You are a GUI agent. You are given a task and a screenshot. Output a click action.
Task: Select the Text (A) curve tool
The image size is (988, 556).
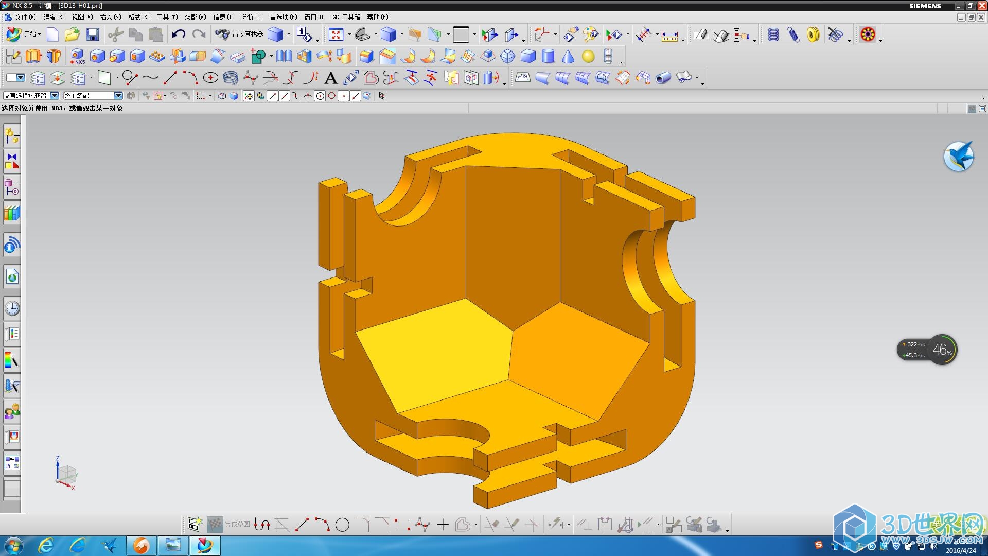point(331,78)
